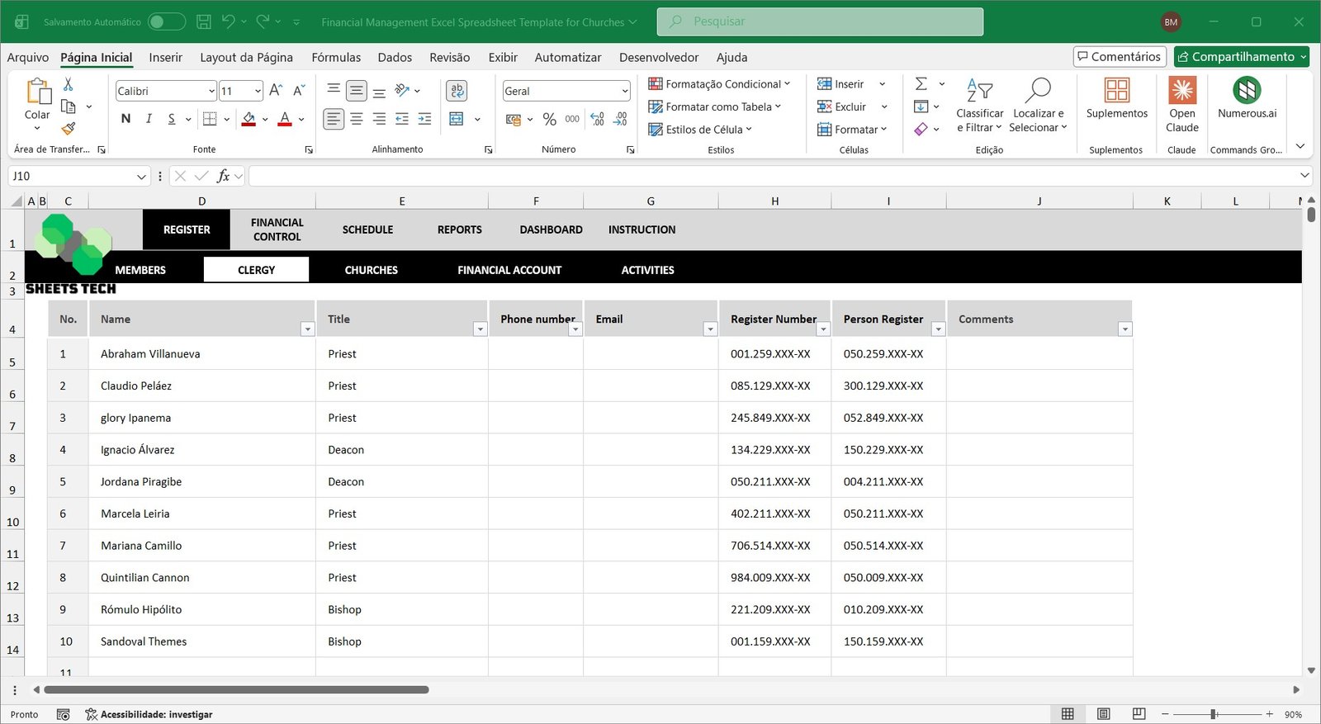Image resolution: width=1321 pixels, height=724 pixels.
Task: Apply percent style formatting
Action: coord(549,119)
